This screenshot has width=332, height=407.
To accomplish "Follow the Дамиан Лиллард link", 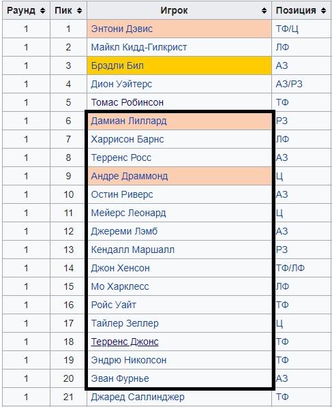I will click(129, 121).
